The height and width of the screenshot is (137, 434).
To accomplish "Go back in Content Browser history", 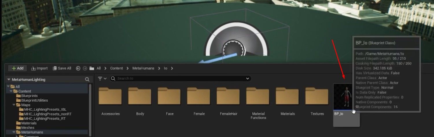I will (78, 68).
